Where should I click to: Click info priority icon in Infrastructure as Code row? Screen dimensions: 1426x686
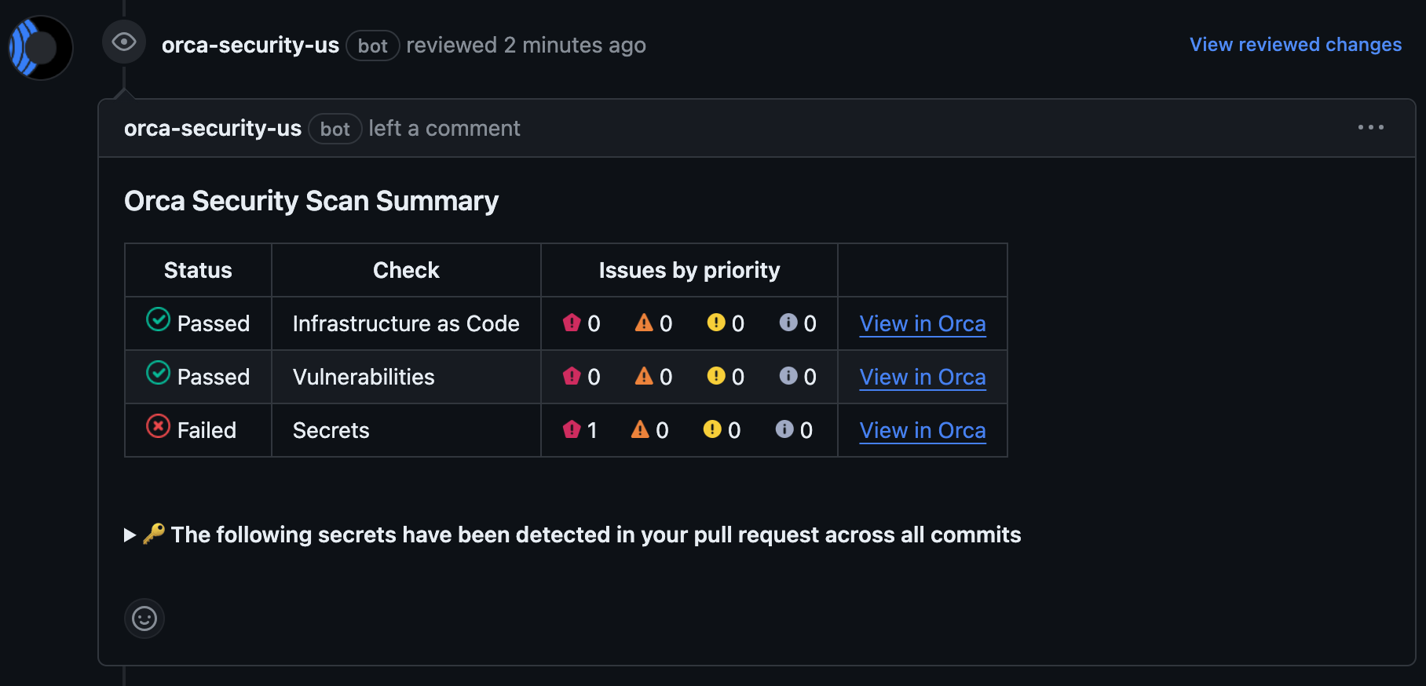click(x=788, y=323)
